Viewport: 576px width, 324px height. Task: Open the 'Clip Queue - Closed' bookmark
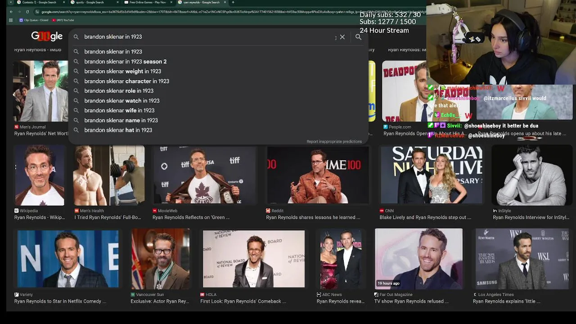[34, 20]
